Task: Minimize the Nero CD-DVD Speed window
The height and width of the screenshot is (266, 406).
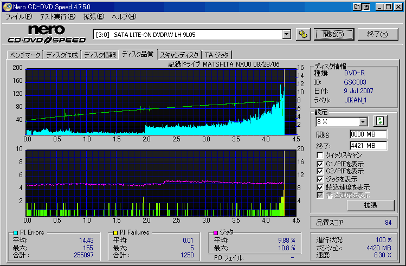Action: pyautogui.click(x=379, y=7)
